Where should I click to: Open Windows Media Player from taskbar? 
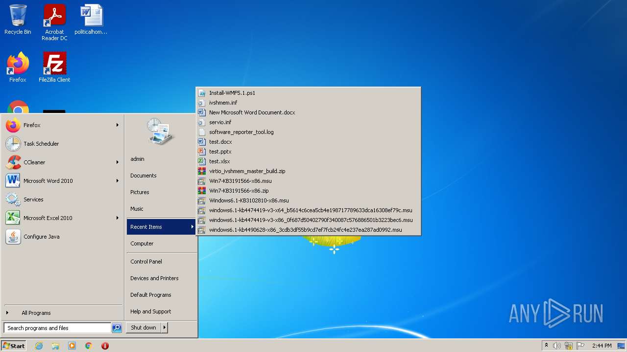[x=72, y=346]
